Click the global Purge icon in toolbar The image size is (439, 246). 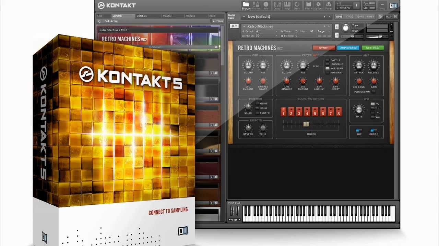(x=329, y=5)
